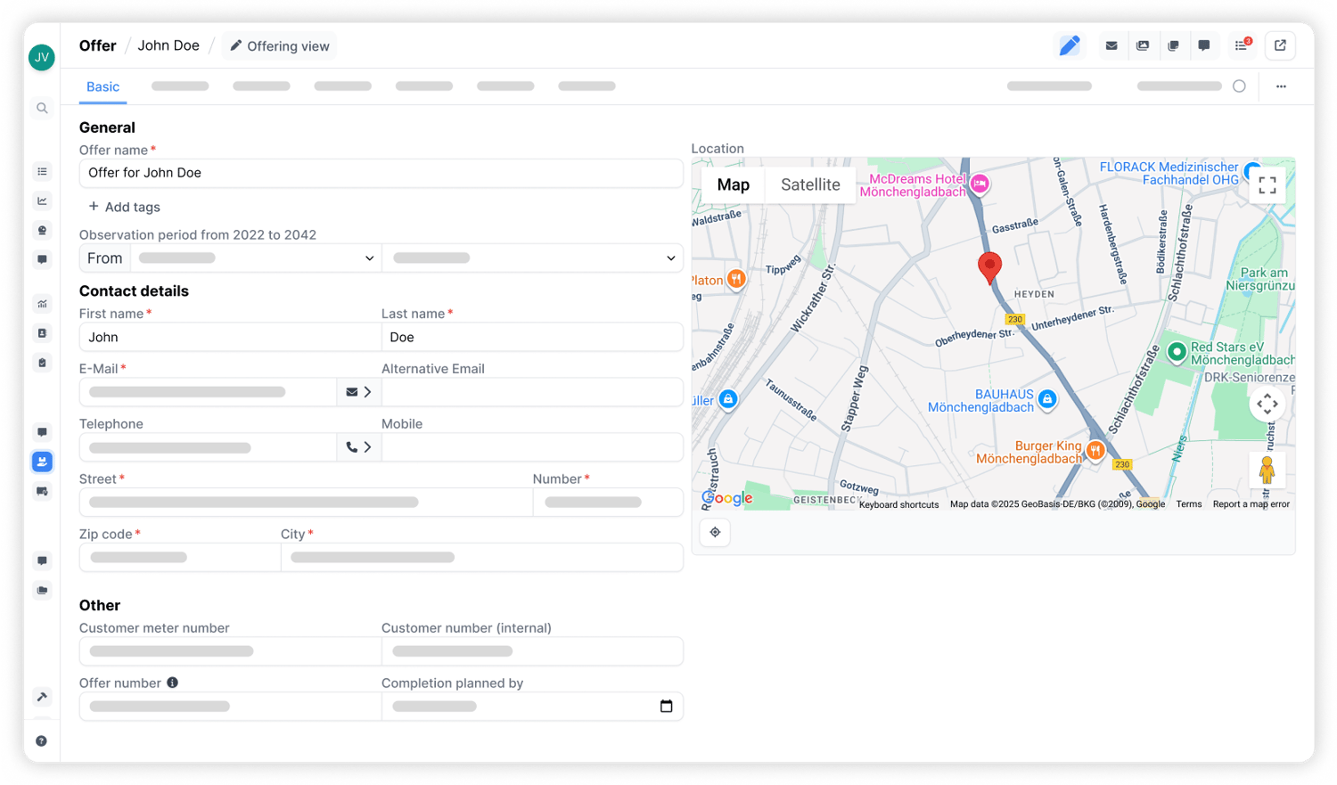Open the map Terms link

(x=1189, y=504)
